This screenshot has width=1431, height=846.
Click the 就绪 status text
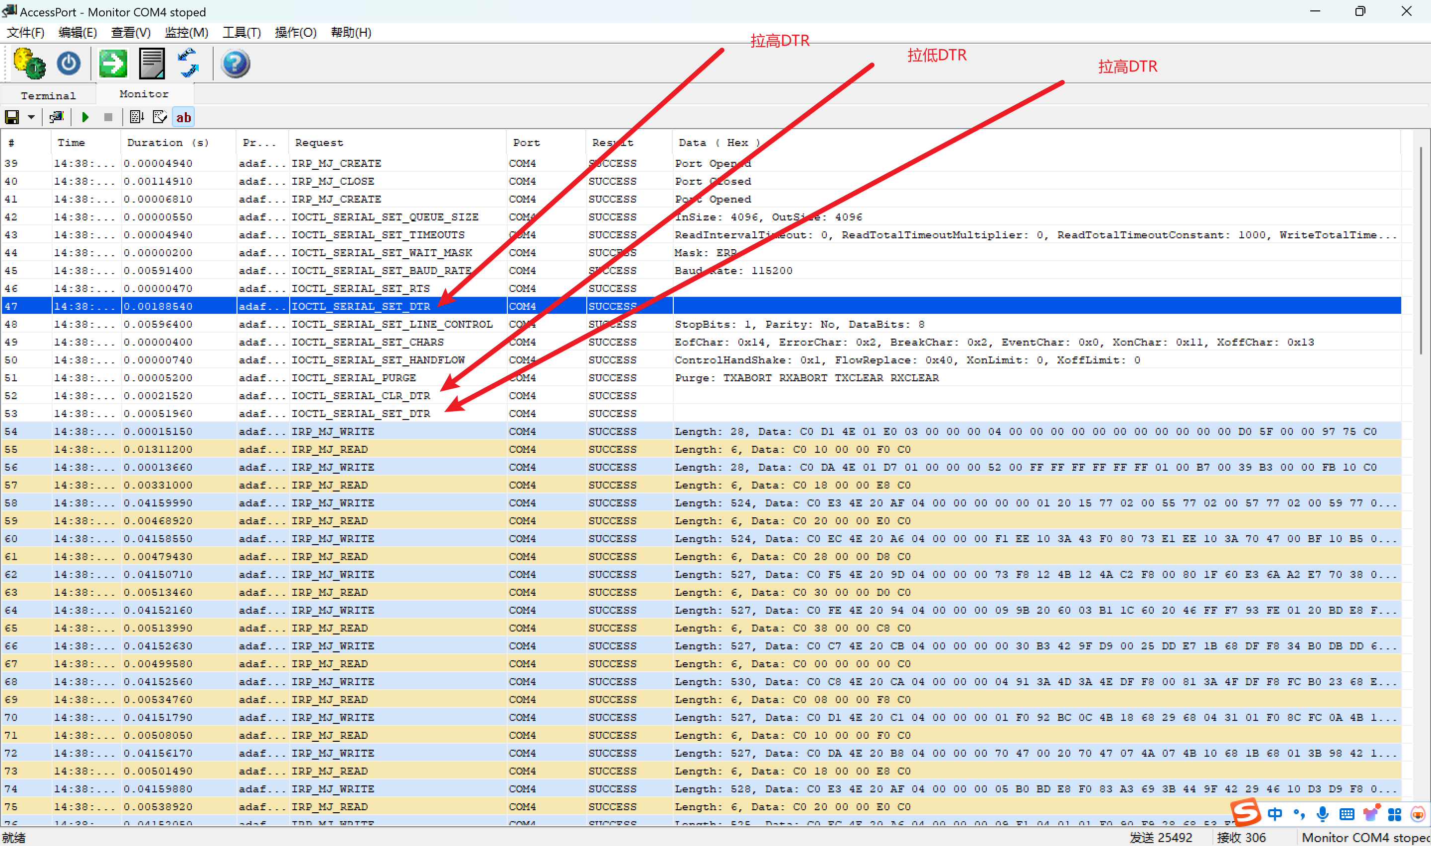[x=14, y=838]
